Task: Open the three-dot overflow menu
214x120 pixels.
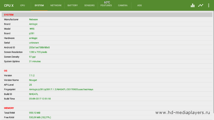Action: [x=209, y=5]
